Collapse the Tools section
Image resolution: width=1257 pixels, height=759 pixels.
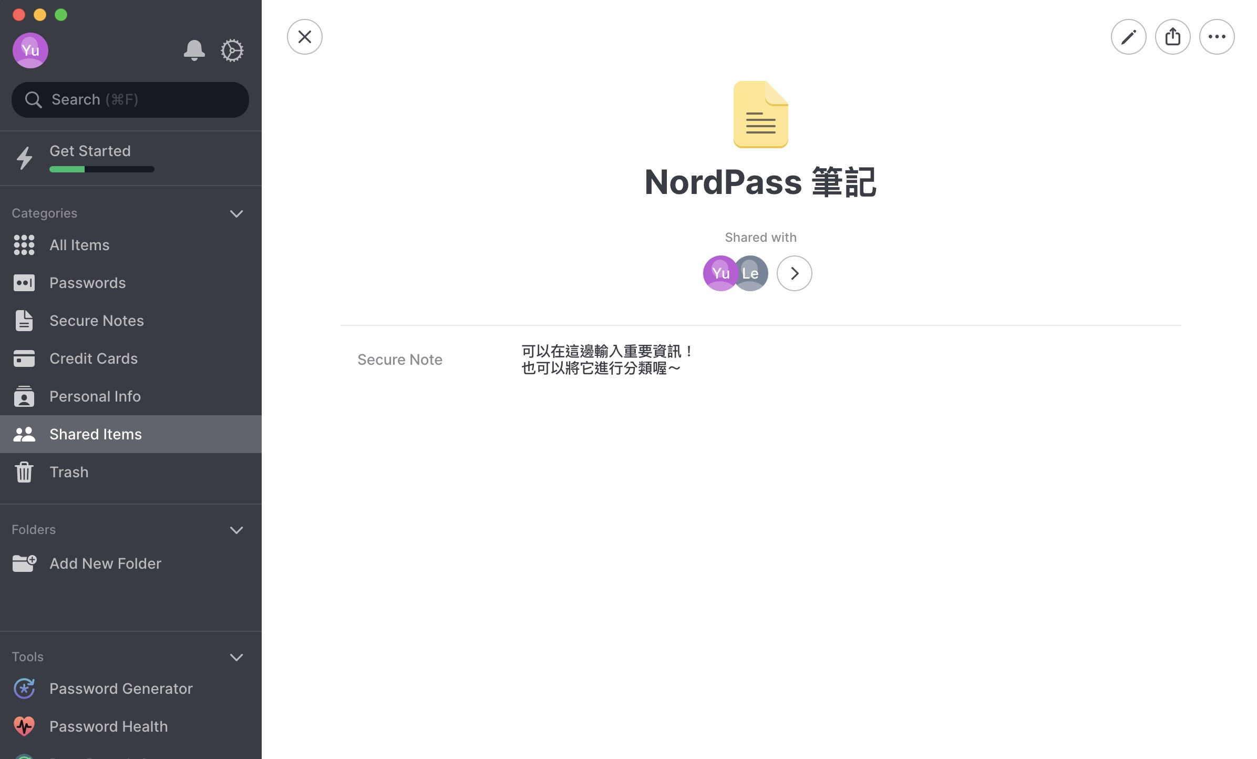click(x=236, y=657)
